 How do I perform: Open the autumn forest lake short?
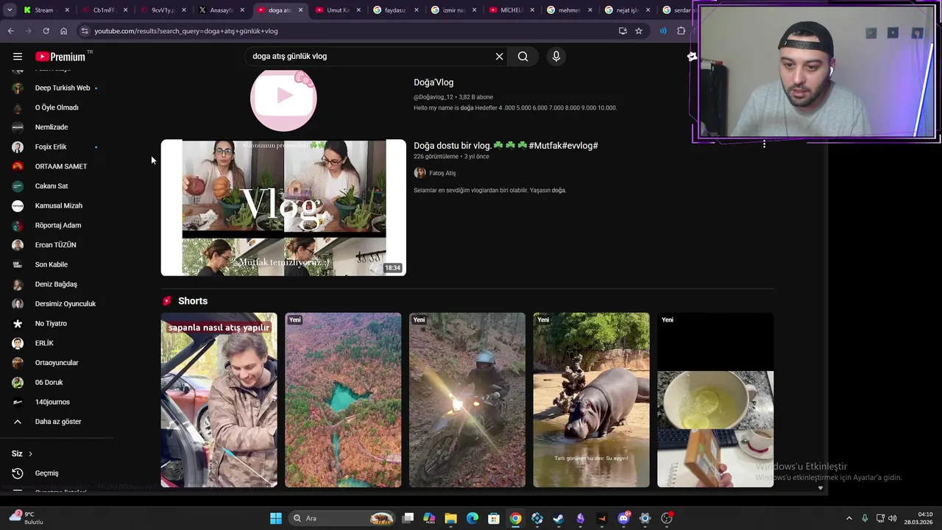pos(343,400)
